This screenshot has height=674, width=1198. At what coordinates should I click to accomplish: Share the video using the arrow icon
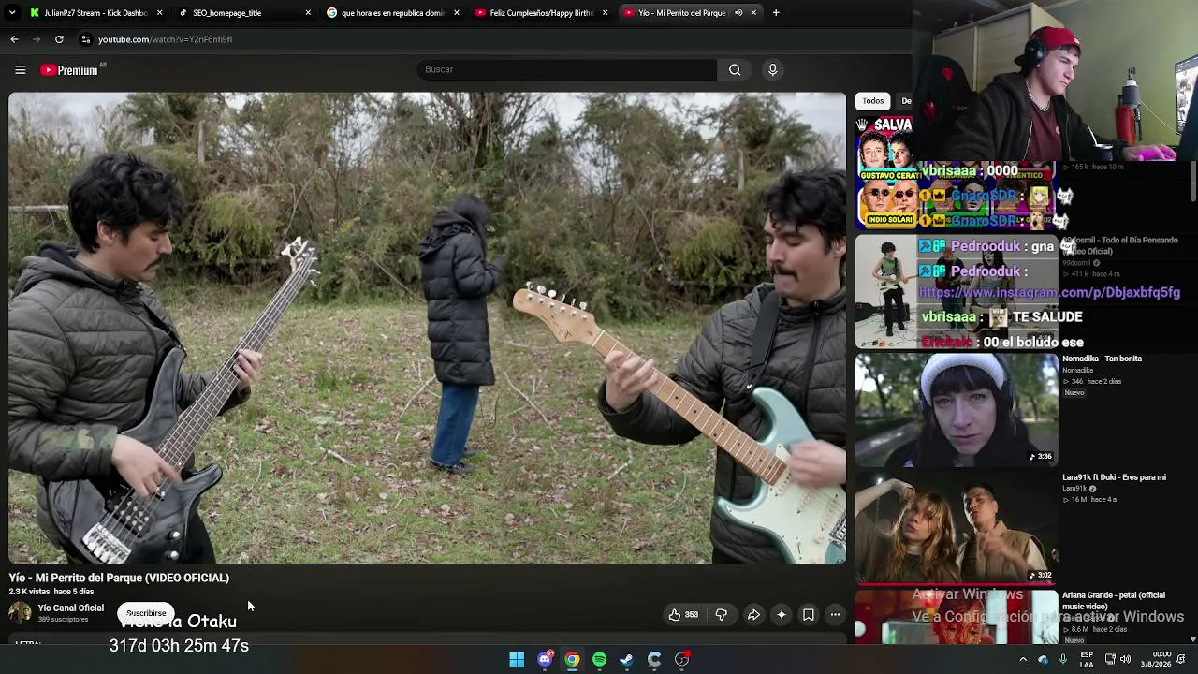(753, 615)
